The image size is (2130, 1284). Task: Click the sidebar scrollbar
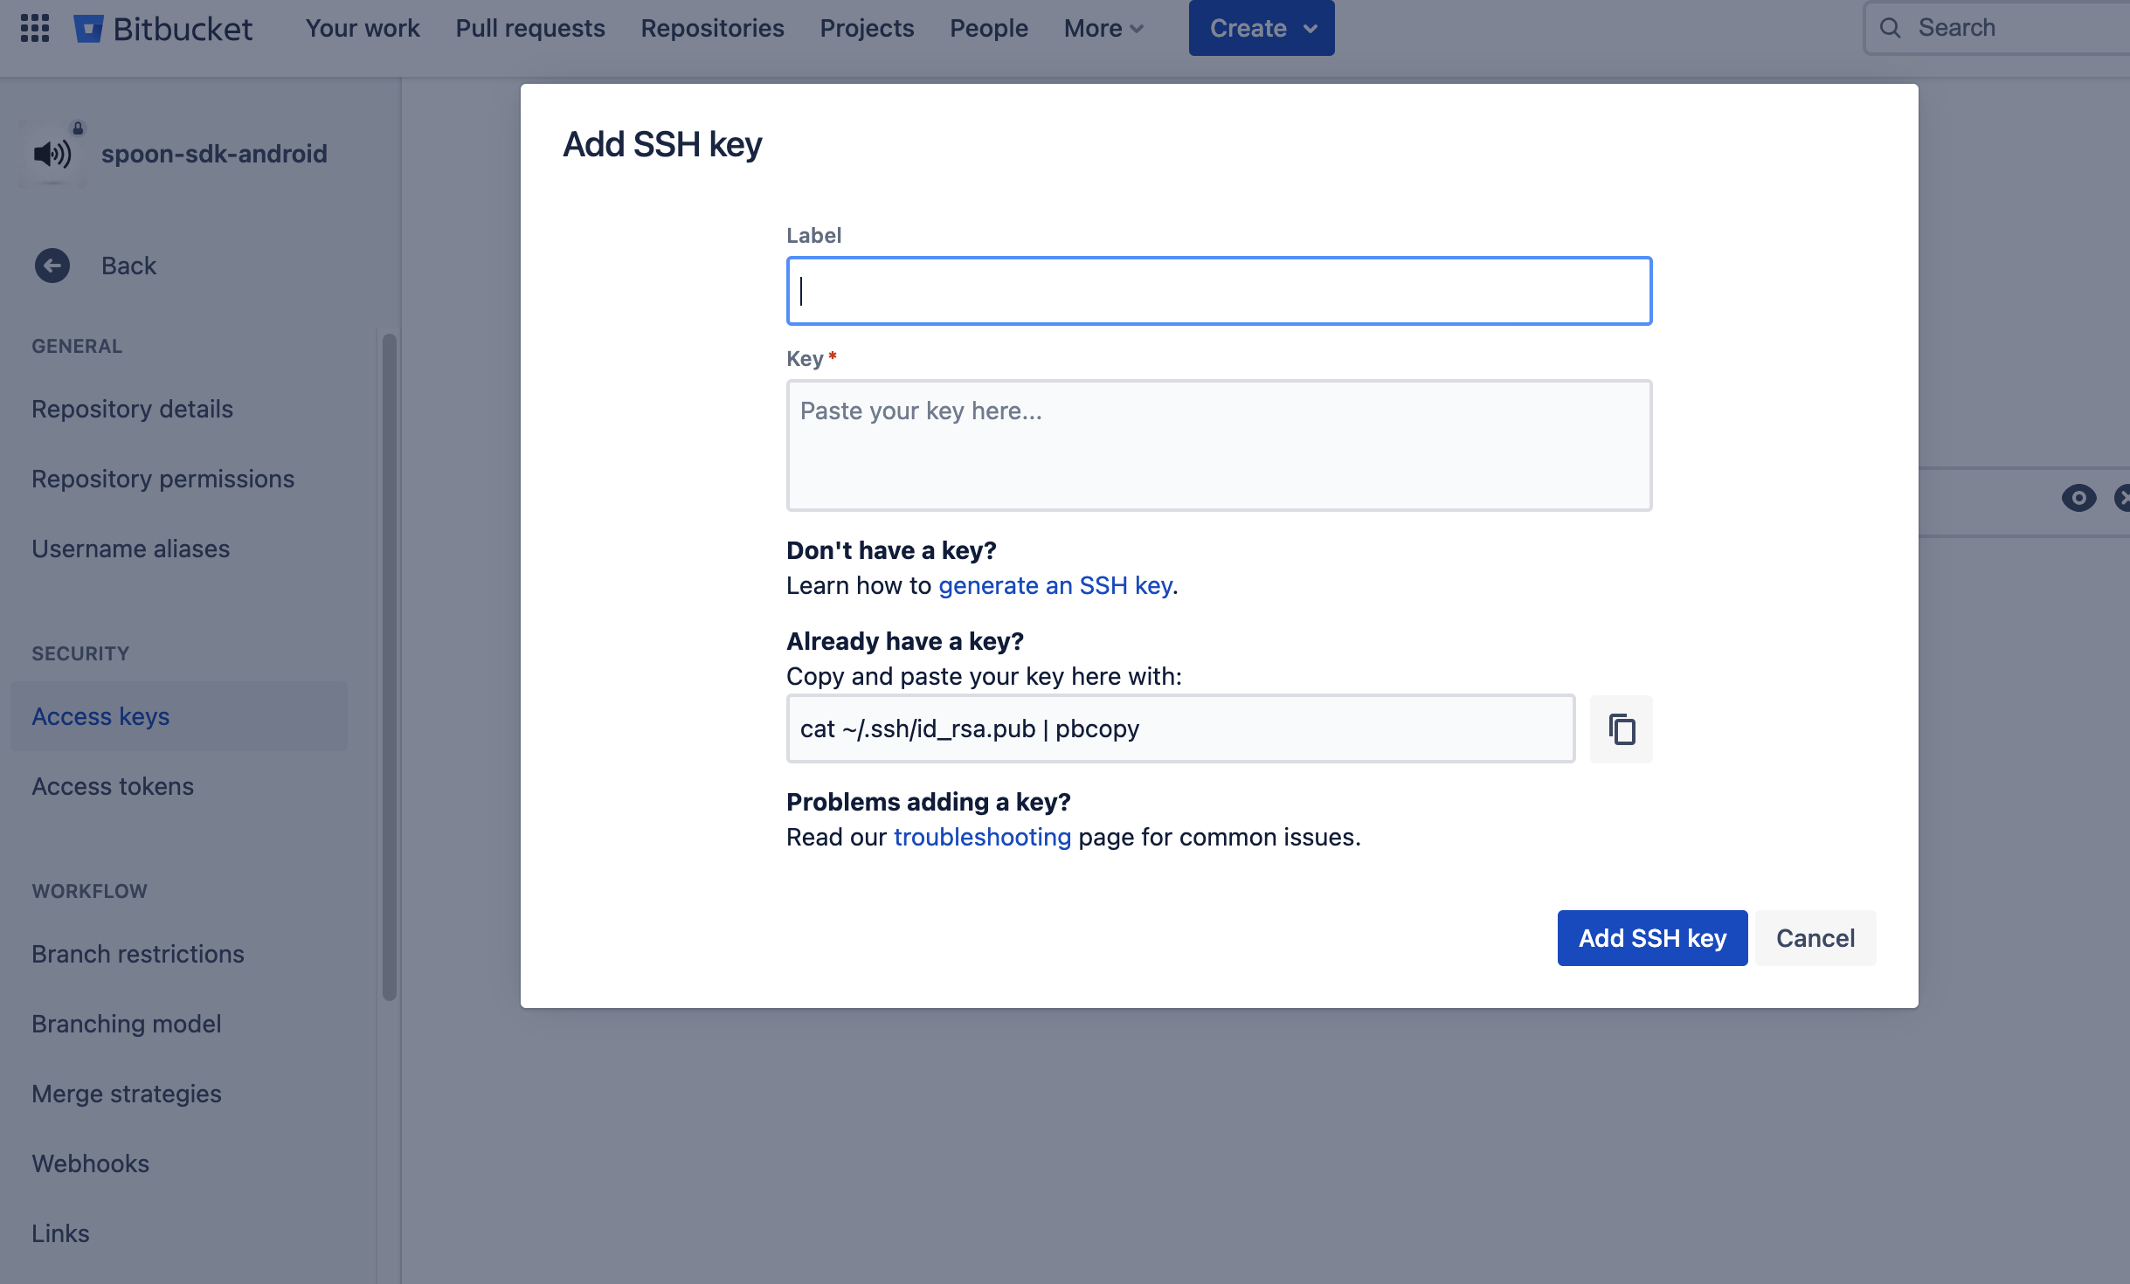pos(390,664)
